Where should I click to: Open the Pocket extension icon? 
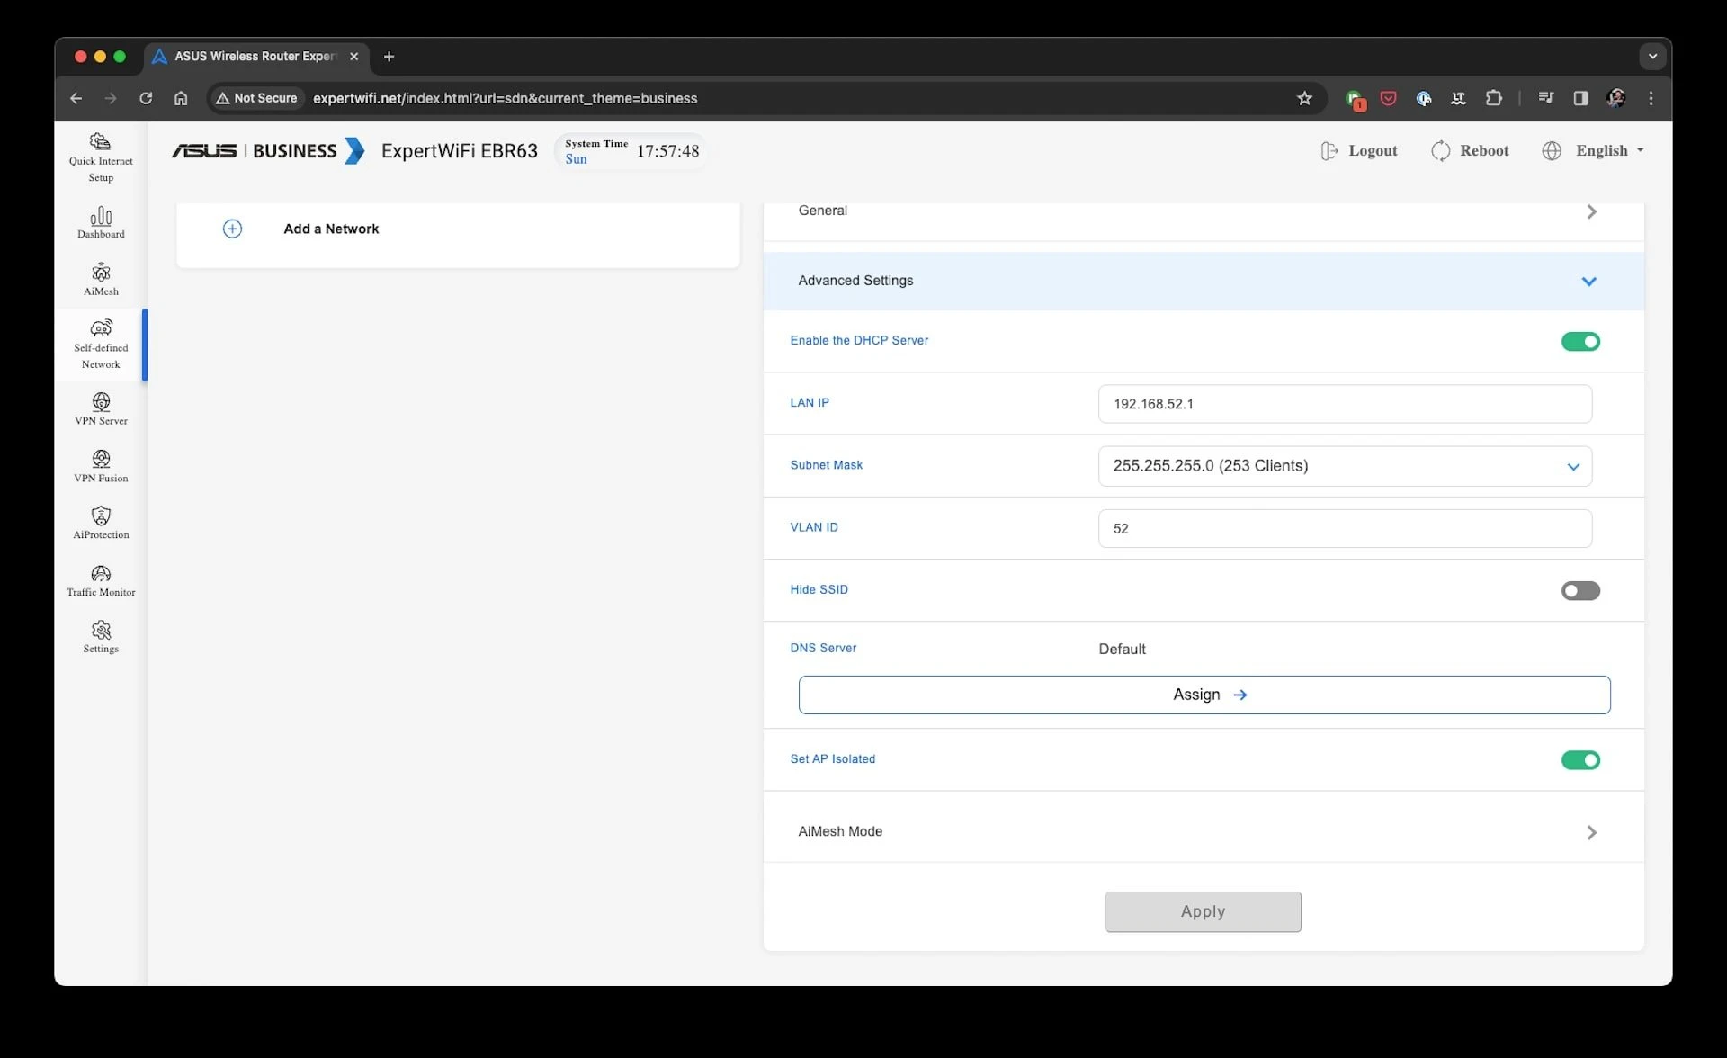pos(1388,98)
